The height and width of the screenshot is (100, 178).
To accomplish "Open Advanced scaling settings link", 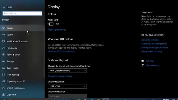I will [x=60, y=76].
